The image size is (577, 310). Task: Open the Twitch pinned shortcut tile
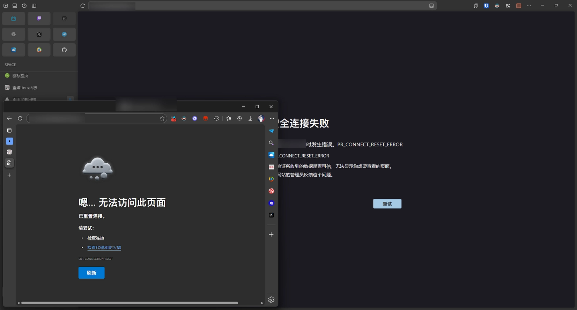point(39,19)
